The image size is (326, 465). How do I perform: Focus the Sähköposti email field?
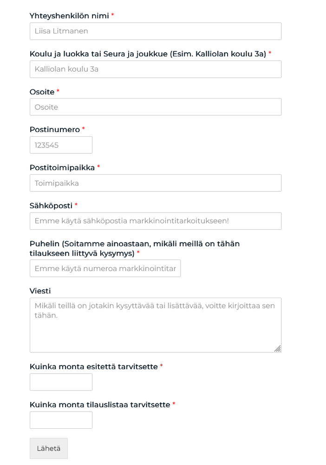pos(155,221)
